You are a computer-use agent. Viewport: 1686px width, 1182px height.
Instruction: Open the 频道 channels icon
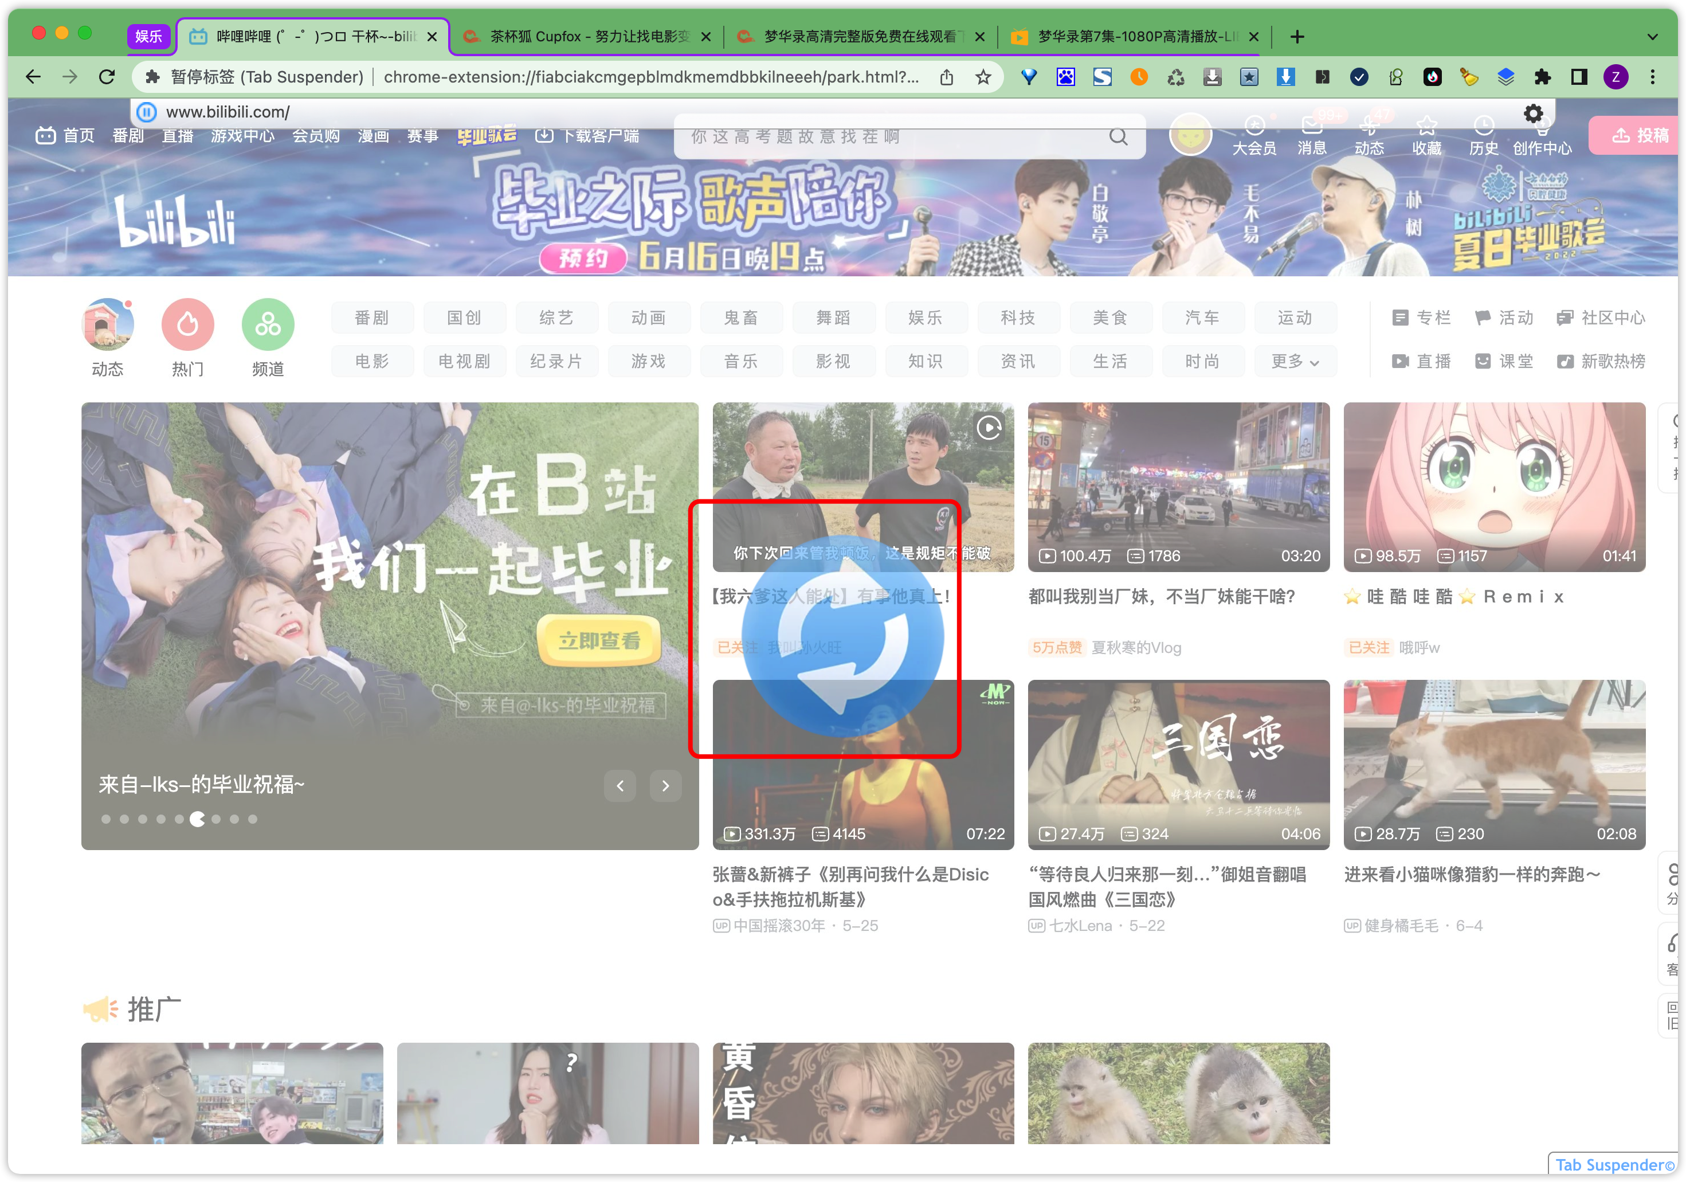click(x=267, y=324)
